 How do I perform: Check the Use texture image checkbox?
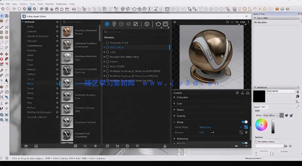pos(256,141)
